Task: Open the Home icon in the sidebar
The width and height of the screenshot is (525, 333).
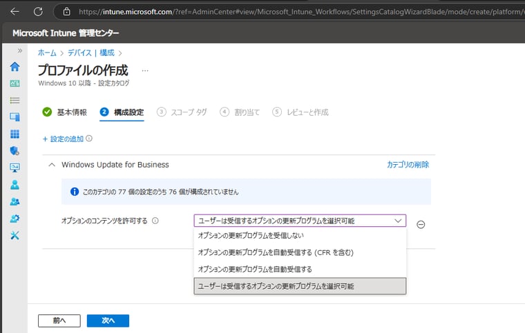Action: (x=15, y=66)
